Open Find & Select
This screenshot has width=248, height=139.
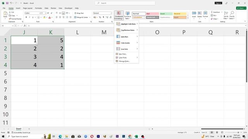[232, 15]
